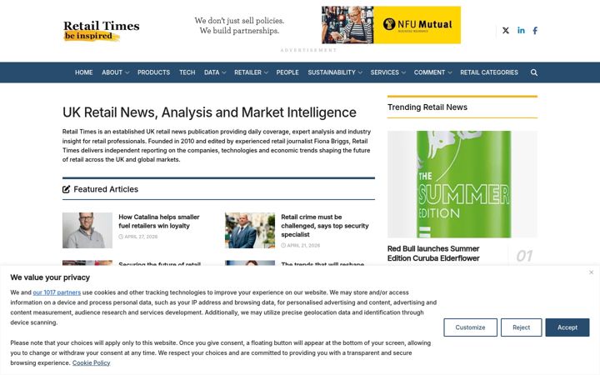Screen dimensions: 600x375
Task: Click the 'Featured Articles' heading text
Action: (106, 189)
